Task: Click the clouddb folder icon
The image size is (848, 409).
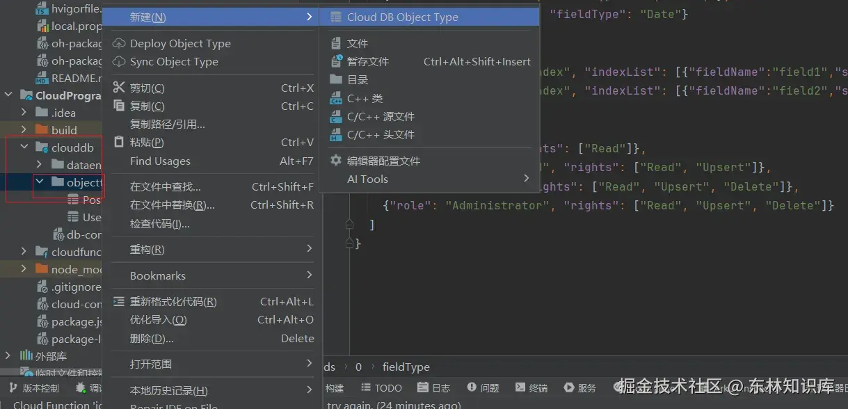Action: 42,147
